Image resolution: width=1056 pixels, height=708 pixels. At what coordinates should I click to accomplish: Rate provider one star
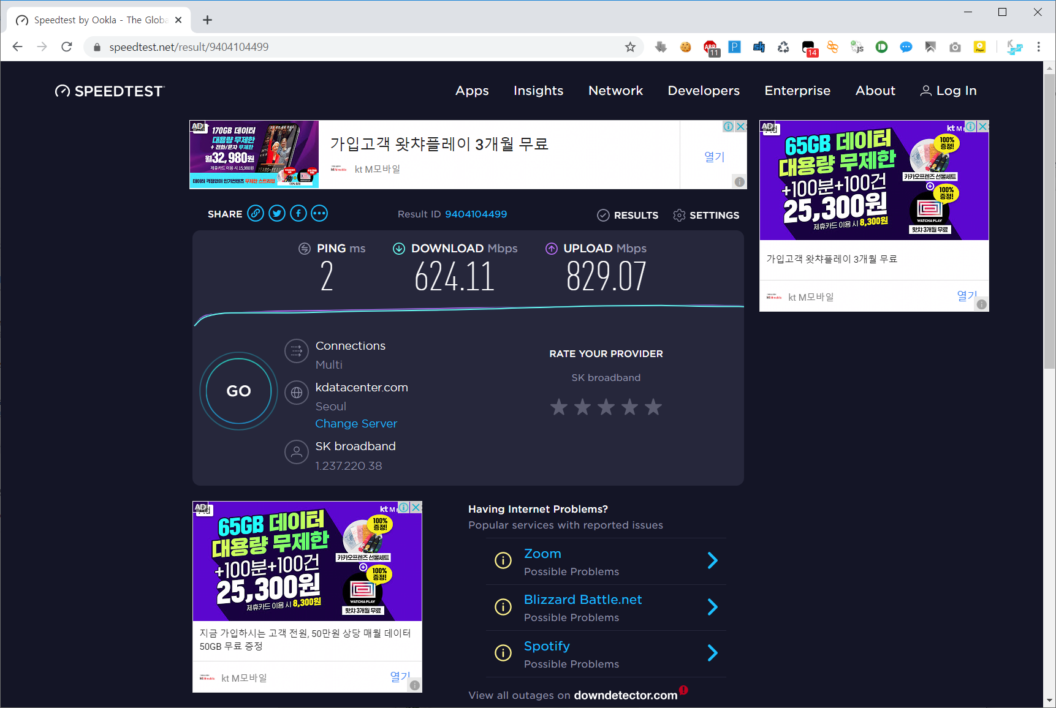[x=559, y=407]
